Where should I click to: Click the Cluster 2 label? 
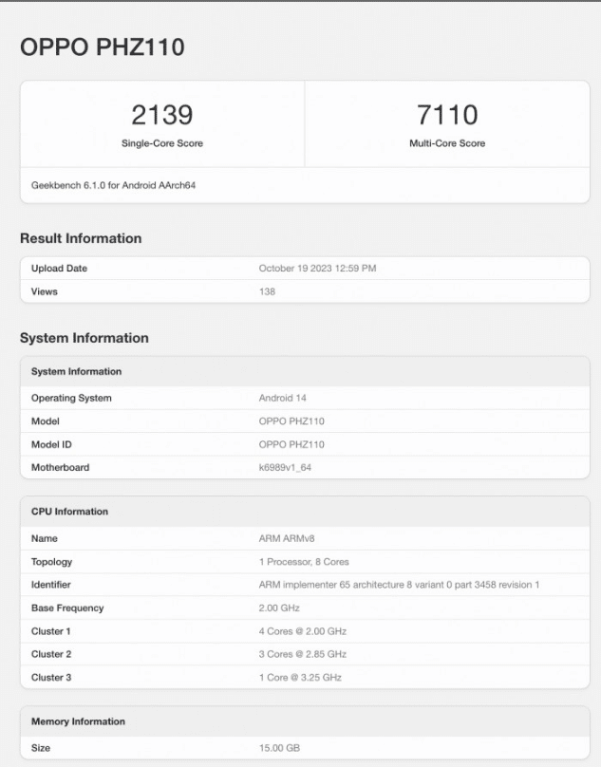coord(51,654)
